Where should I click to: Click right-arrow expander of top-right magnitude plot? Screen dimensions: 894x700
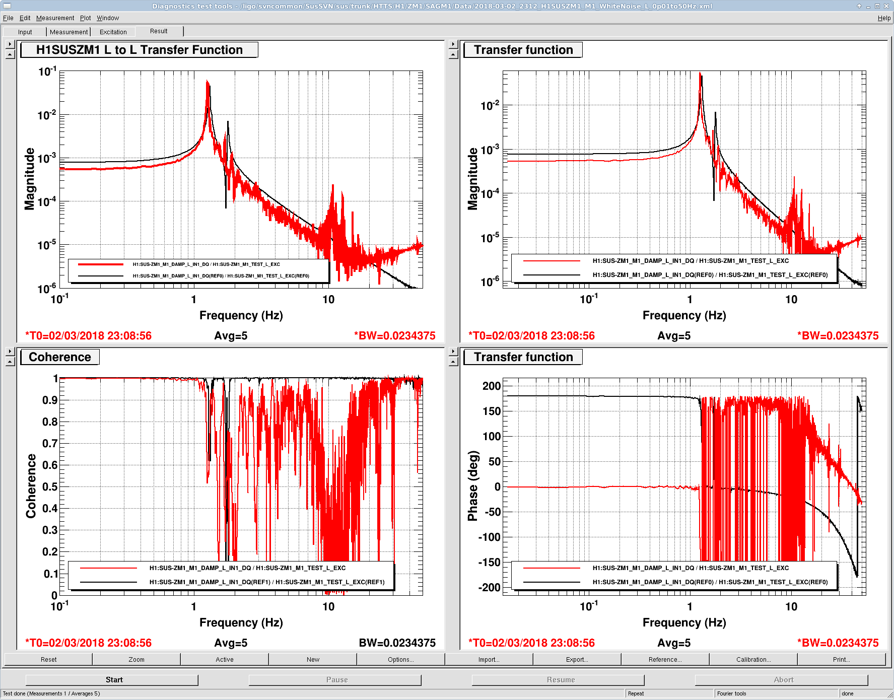tap(453, 44)
